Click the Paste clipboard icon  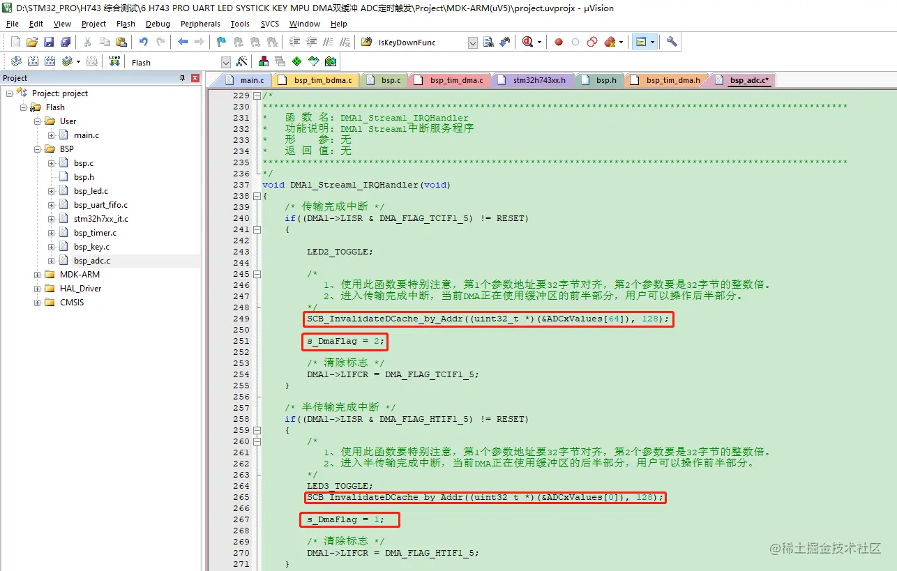[x=121, y=42]
